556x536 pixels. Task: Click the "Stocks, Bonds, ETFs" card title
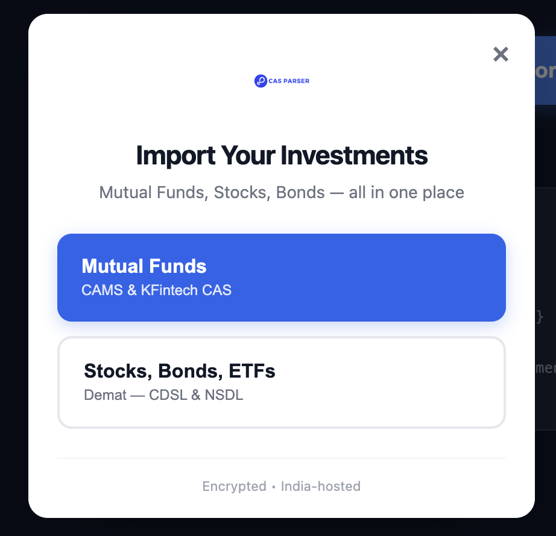coord(180,371)
